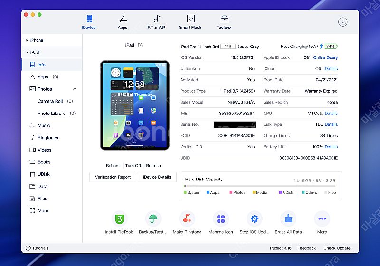The image size is (380, 266).
Task: Open Ringtones in the sidebar
Action: pyautogui.click(x=44, y=138)
